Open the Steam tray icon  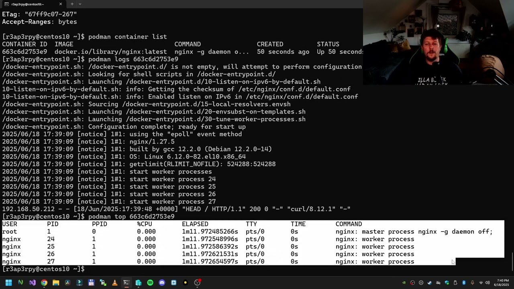click(x=430, y=283)
